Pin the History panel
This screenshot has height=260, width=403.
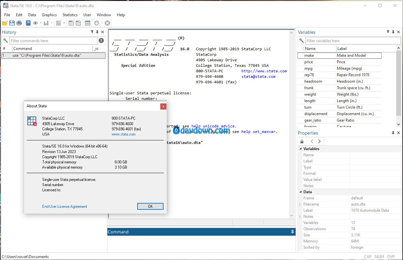[x=97, y=32]
